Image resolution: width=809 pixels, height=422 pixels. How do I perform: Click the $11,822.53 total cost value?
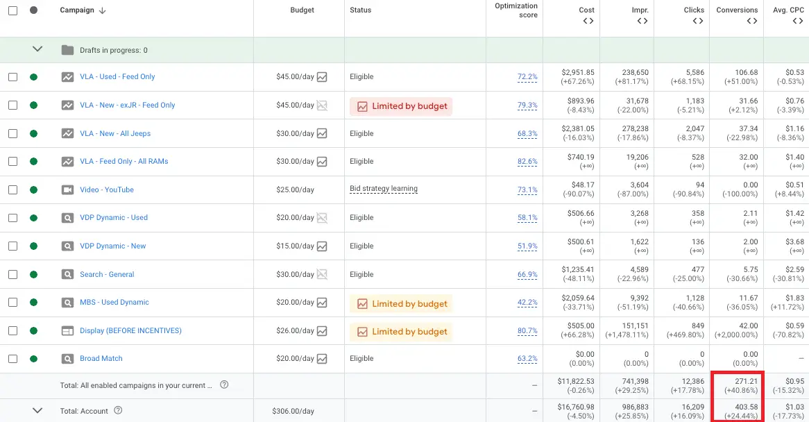click(x=576, y=381)
